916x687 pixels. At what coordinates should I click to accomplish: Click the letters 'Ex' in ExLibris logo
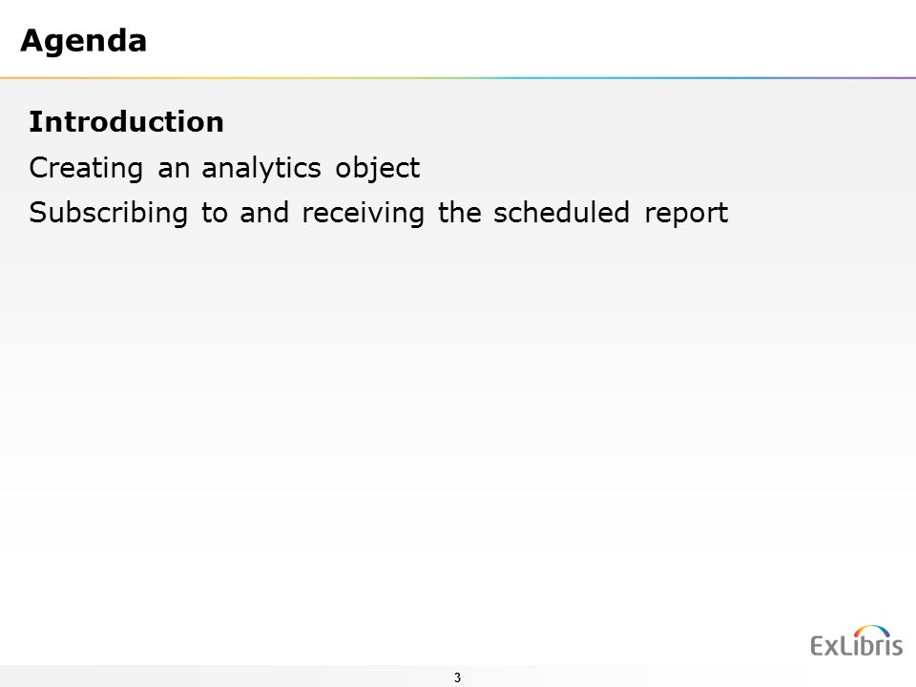(x=824, y=646)
